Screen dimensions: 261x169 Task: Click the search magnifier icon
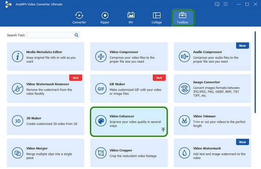(77, 35)
